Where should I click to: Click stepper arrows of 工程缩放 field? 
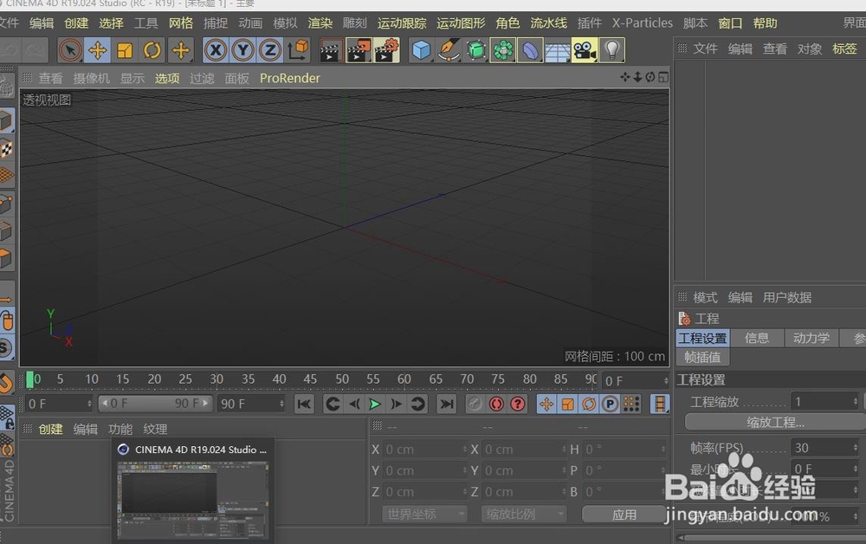pyautogui.click(x=855, y=402)
